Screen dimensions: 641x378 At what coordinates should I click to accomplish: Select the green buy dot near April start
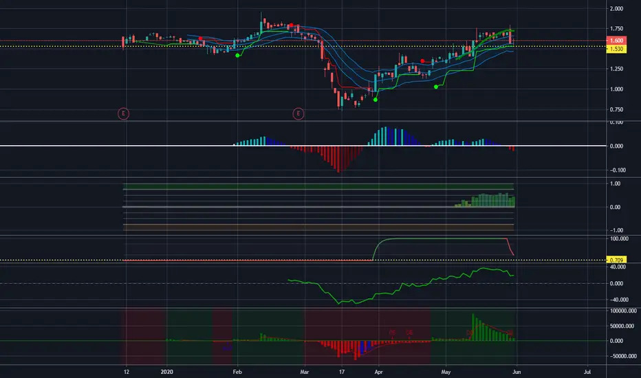tap(376, 99)
